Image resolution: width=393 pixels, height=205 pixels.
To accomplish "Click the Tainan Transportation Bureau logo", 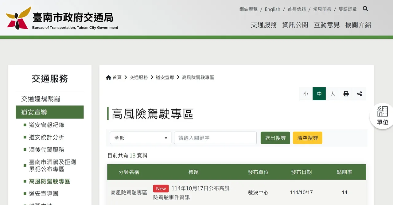I will [62, 18].
